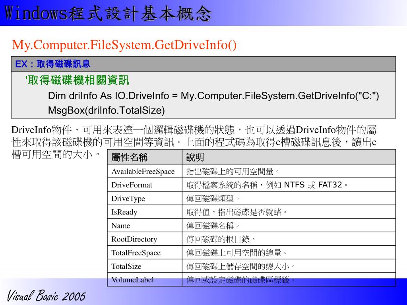The image size is (407, 305).
Task: Click the code line 'MsgBox(driInfo.TotalSize)'
Action: [x=107, y=110]
